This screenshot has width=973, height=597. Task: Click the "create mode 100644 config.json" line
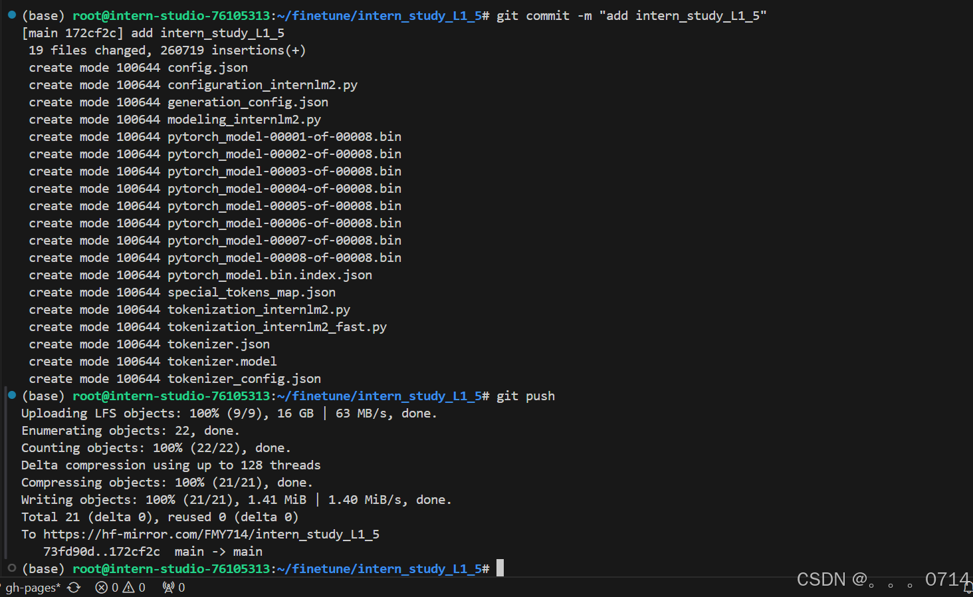pyautogui.click(x=138, y=67)
